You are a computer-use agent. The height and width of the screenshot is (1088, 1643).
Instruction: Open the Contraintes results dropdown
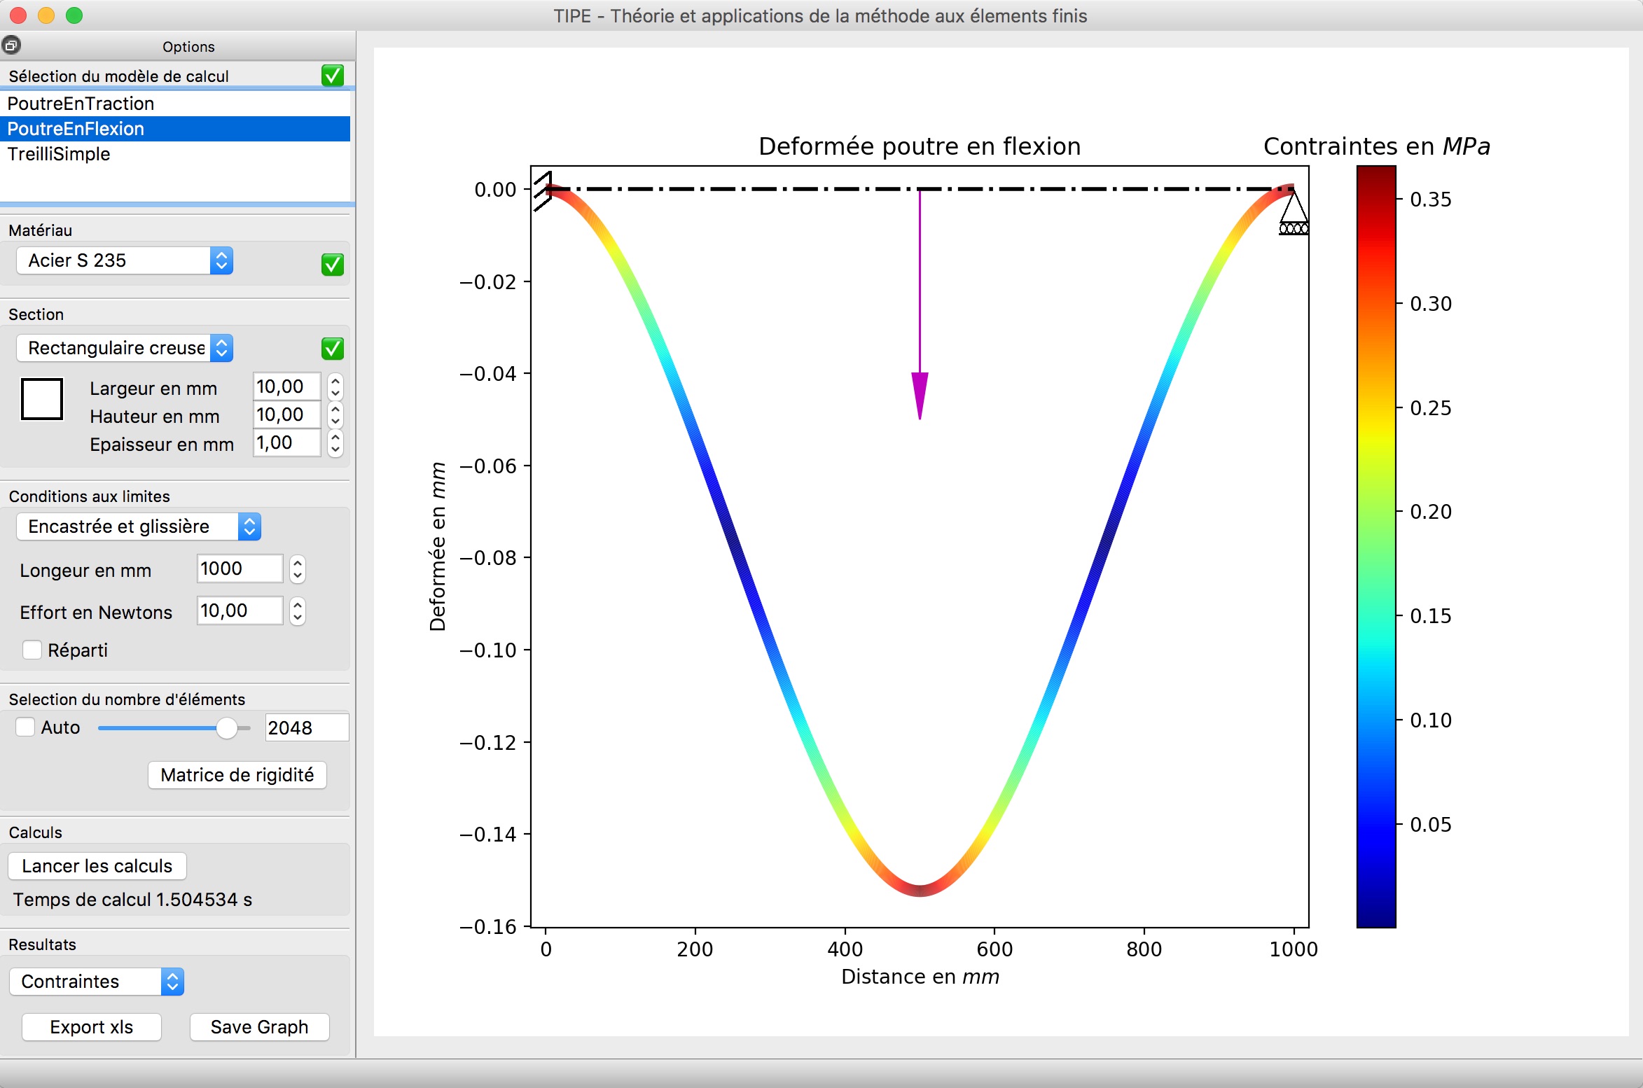point(97,981)
